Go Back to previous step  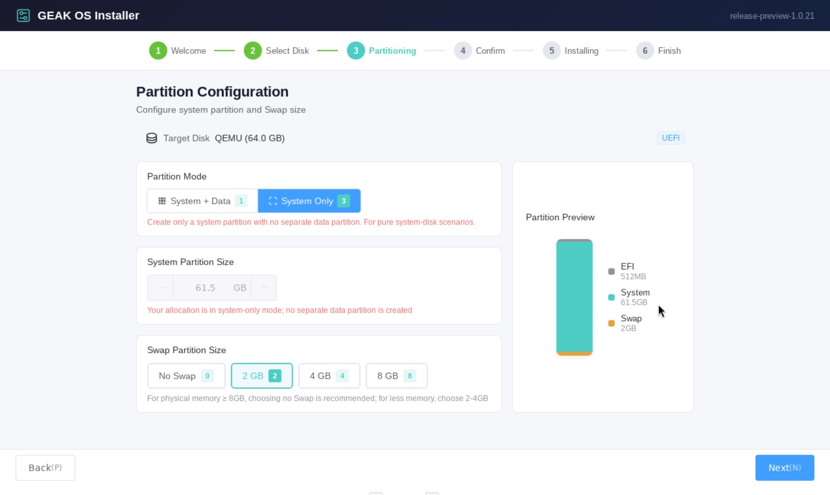point(45,468)
